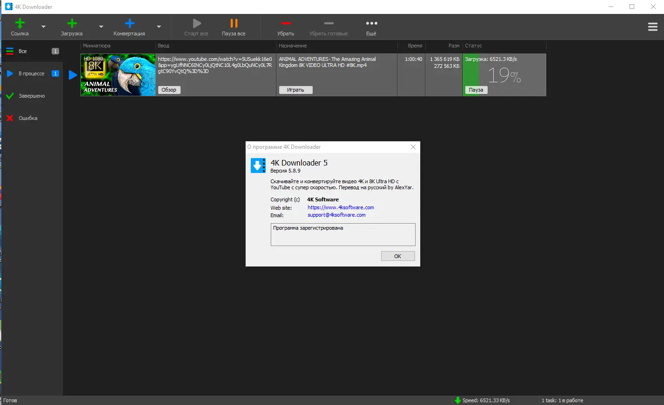Click the Загрузка add download icon
The image size is (664, 405).
click(x=72, y=23)
